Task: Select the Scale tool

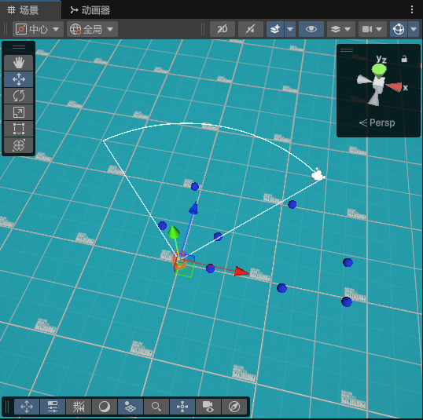Action: coord(19,112)
